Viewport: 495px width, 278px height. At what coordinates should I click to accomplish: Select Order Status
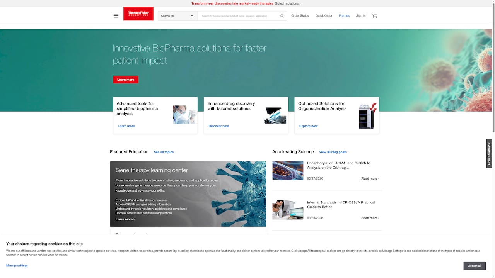coord(300,16)
